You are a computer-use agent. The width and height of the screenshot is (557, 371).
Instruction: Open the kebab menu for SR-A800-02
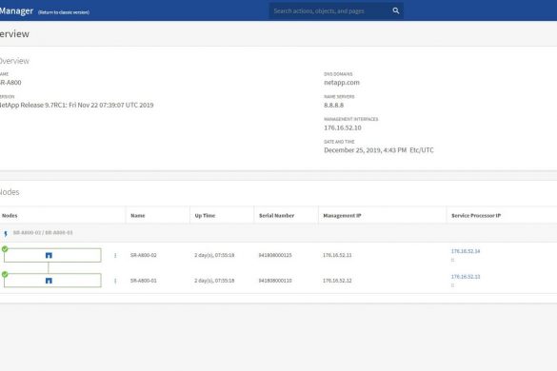(x=115, y=255)
